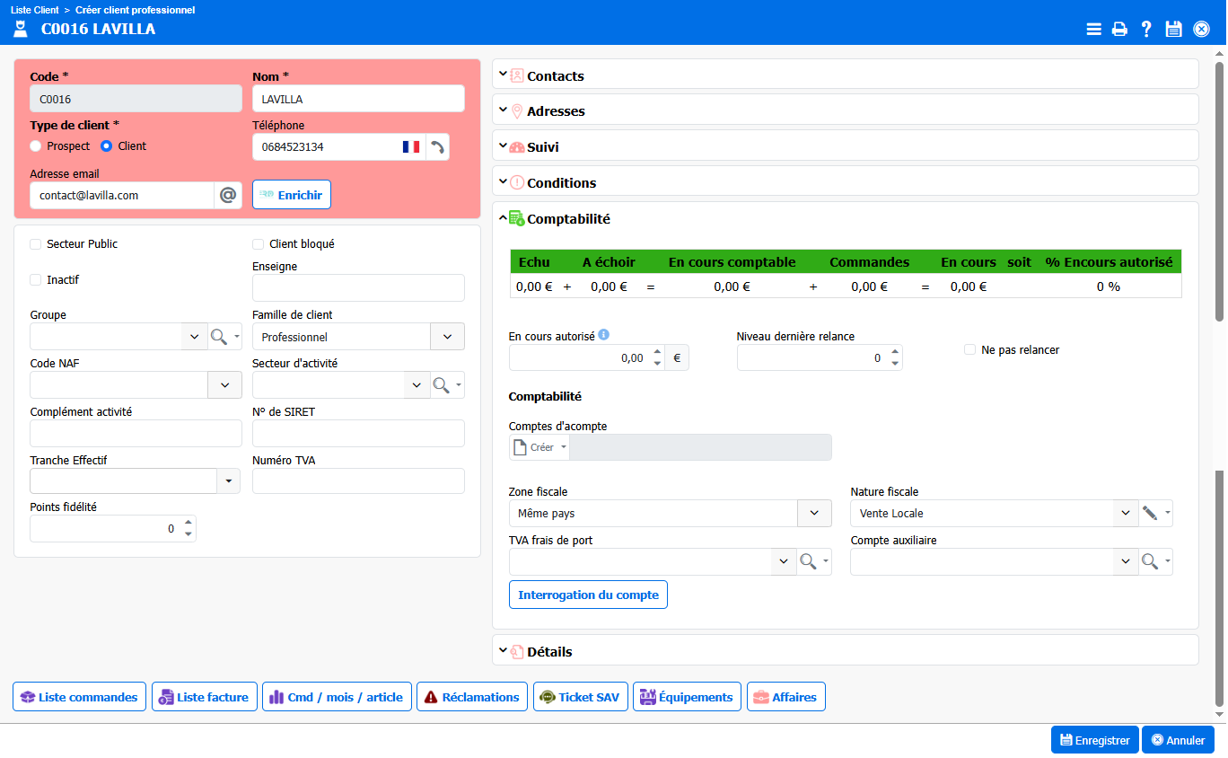This screenshot has height=758, width=1228.
Task: Open the Famille de client dropdown
Action: tap(447, 337)
